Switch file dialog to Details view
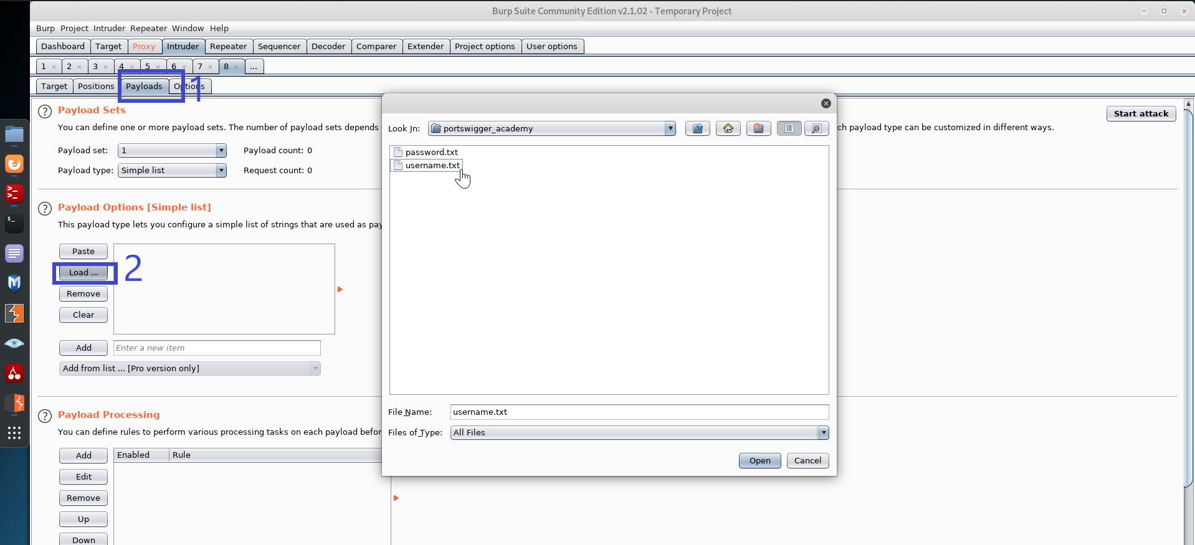The height and width of the screenshot is (545, 1195). pos(817,128)
